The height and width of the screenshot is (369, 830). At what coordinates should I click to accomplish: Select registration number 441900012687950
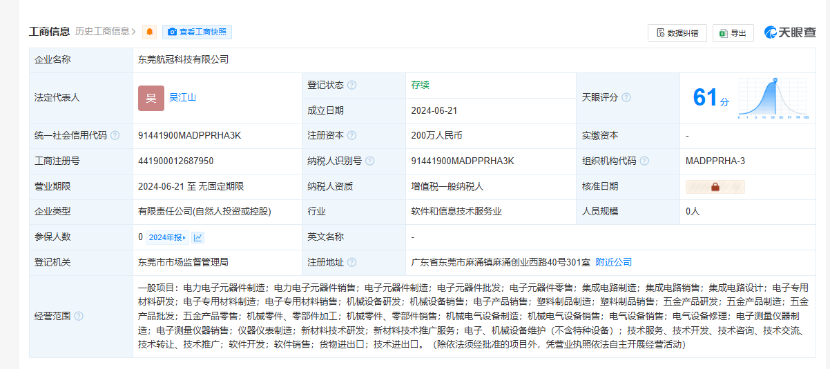click(175, 161)
